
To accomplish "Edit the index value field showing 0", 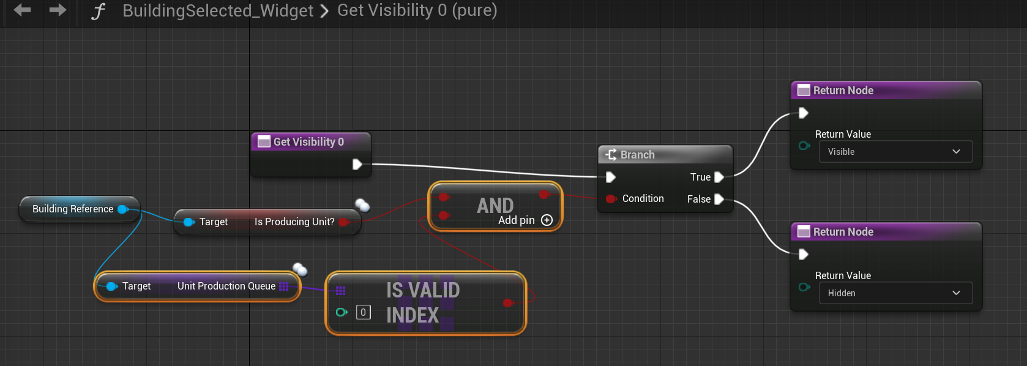I will [x=364, y=312].
